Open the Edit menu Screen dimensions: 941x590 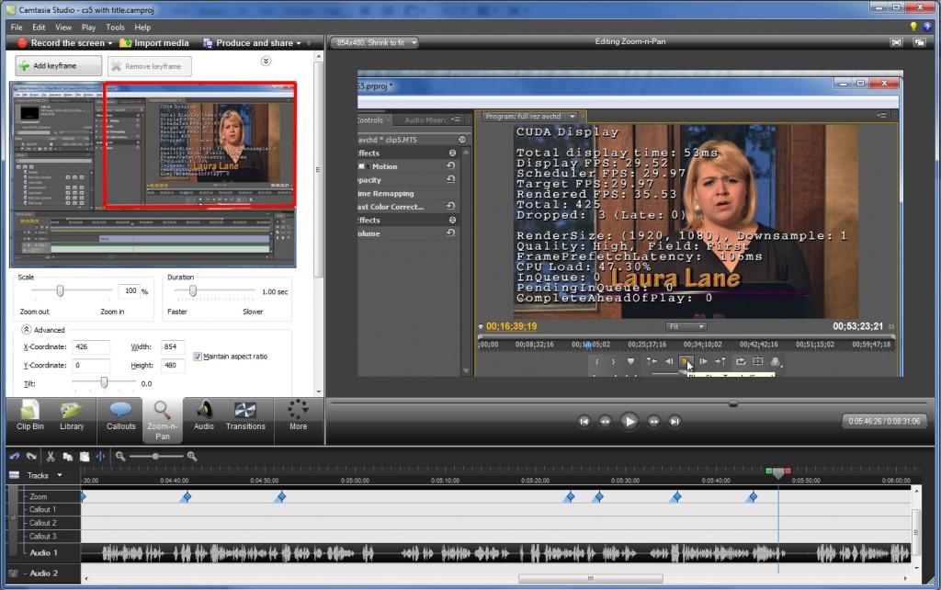point(39,27)
